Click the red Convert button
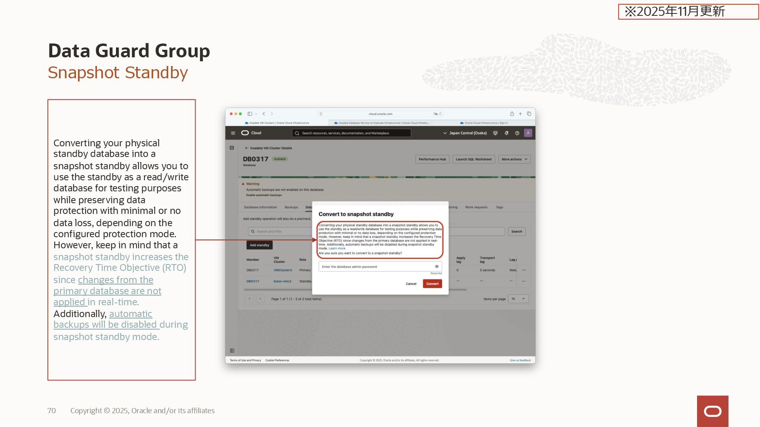760x427 pixels. [x=432, y=284]
